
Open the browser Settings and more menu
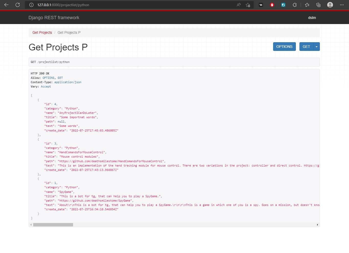coord(342,5)
